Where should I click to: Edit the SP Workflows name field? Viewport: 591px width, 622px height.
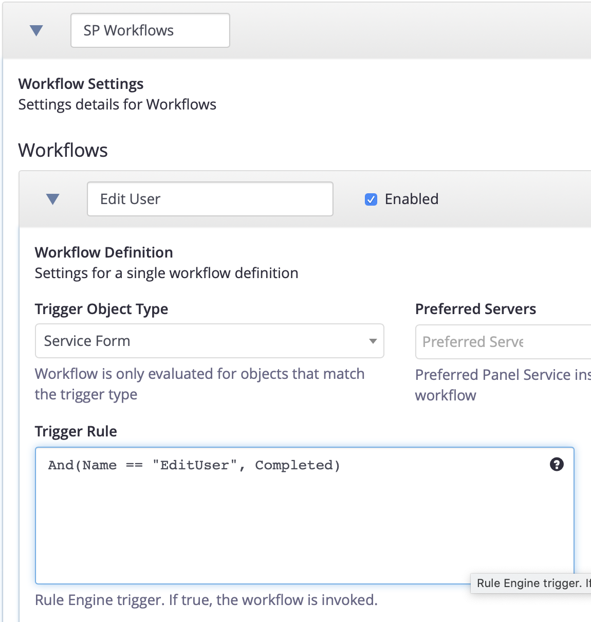coord(150,30)
